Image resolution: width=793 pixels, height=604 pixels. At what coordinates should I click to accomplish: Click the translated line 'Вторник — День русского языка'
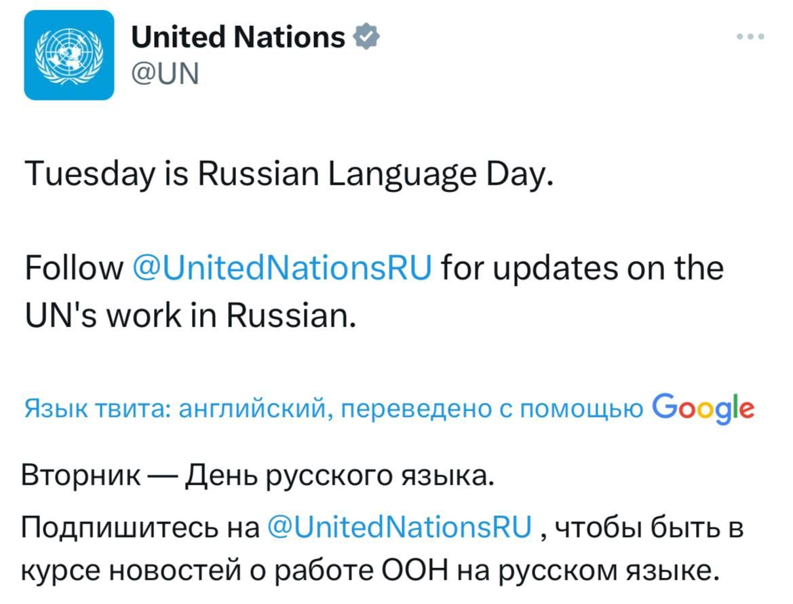tap(257, 476)
